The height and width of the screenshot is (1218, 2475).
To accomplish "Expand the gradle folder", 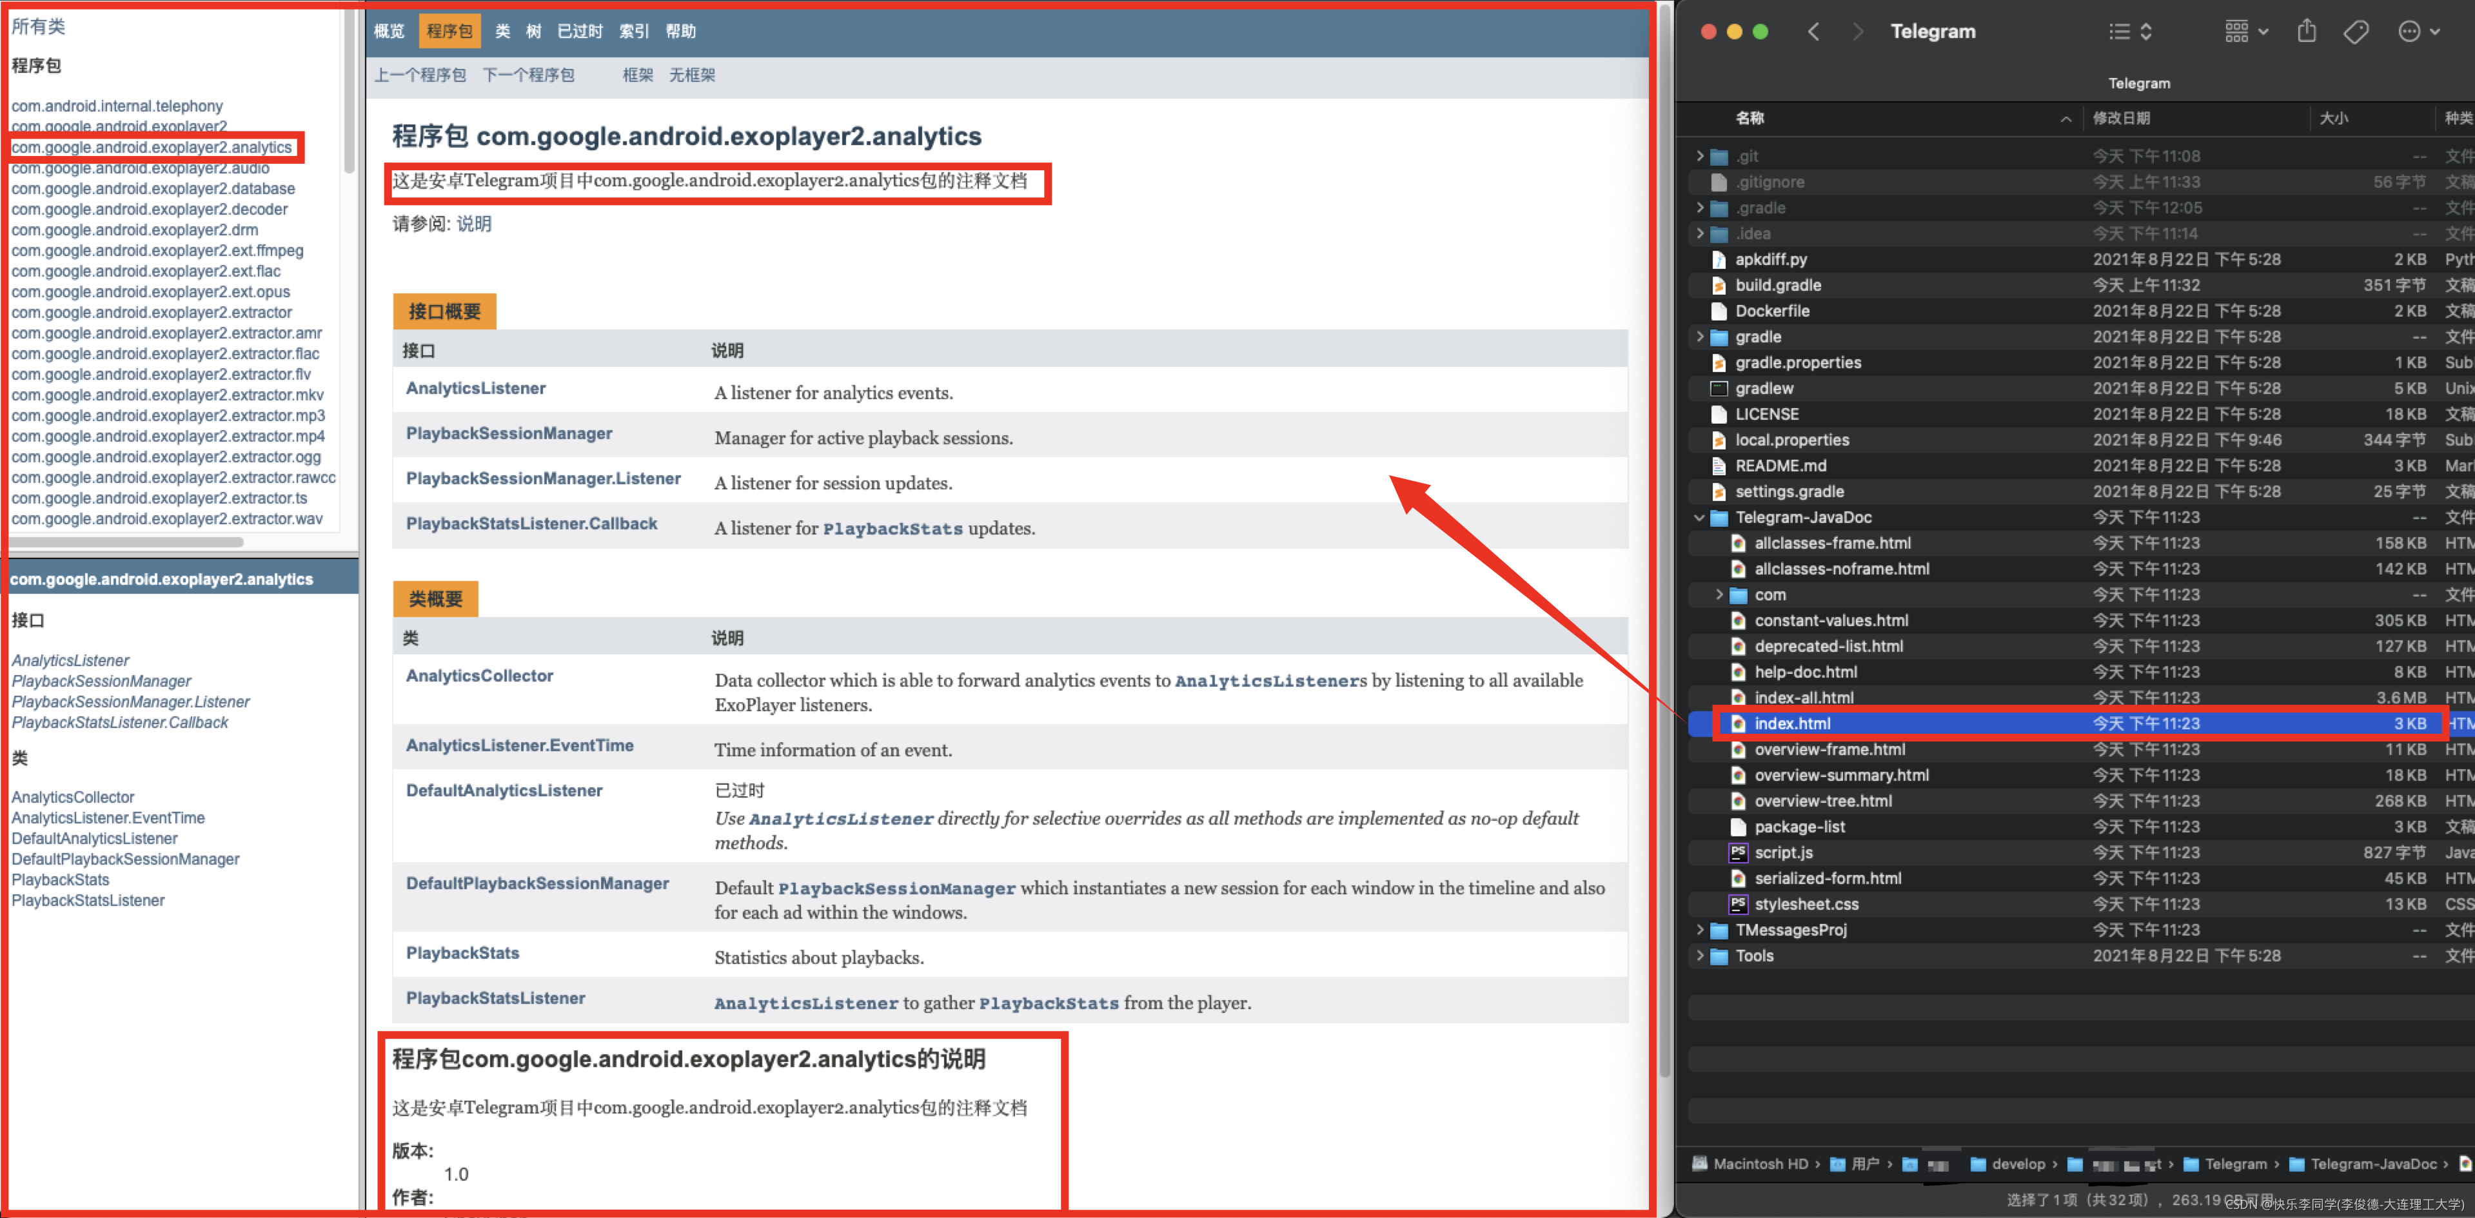I will click(x=1700, y=336).
